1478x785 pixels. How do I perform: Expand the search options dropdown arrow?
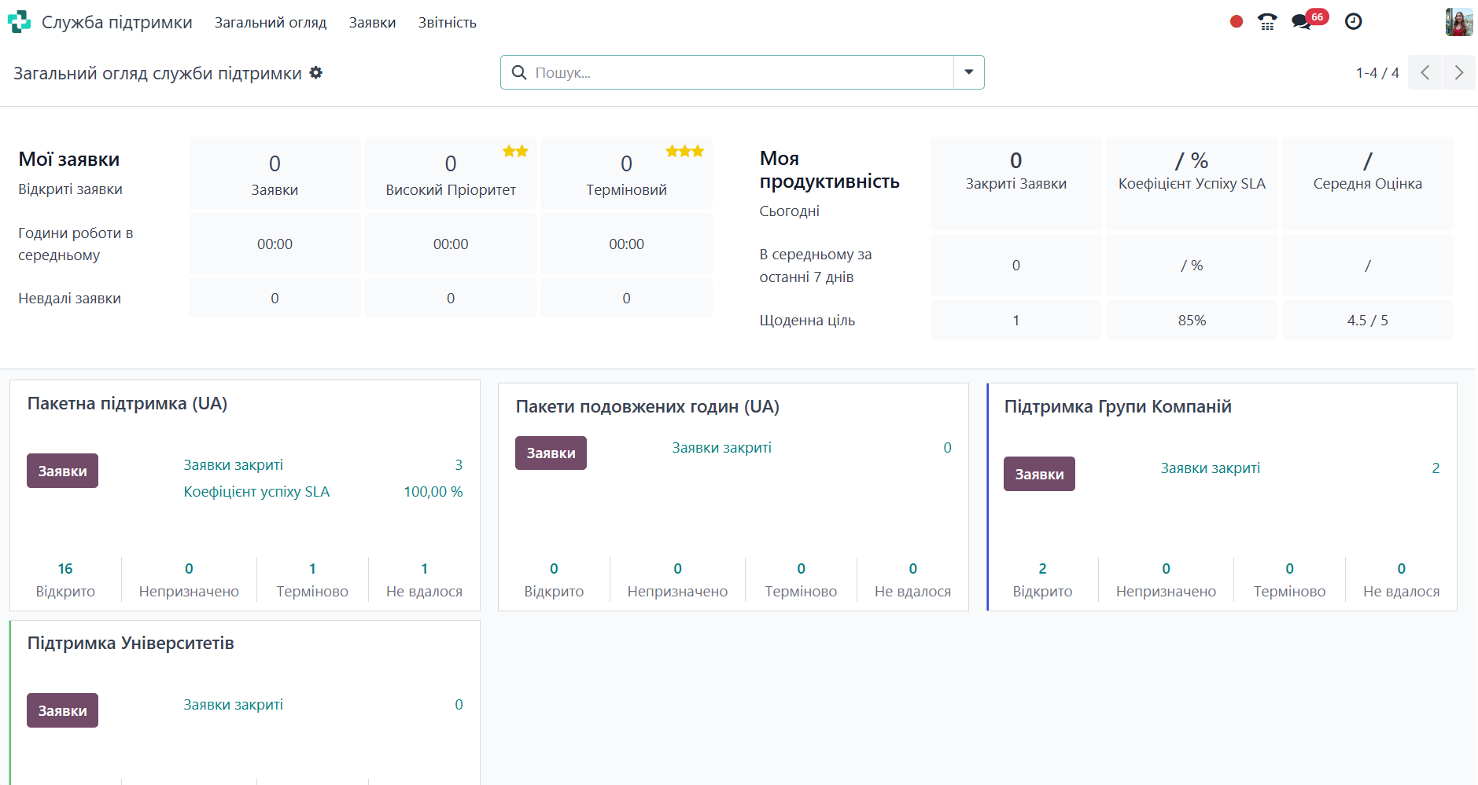(969, 72)
